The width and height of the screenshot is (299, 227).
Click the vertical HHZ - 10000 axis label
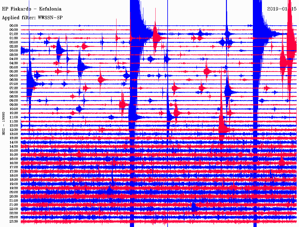click(x=4, y=123)
